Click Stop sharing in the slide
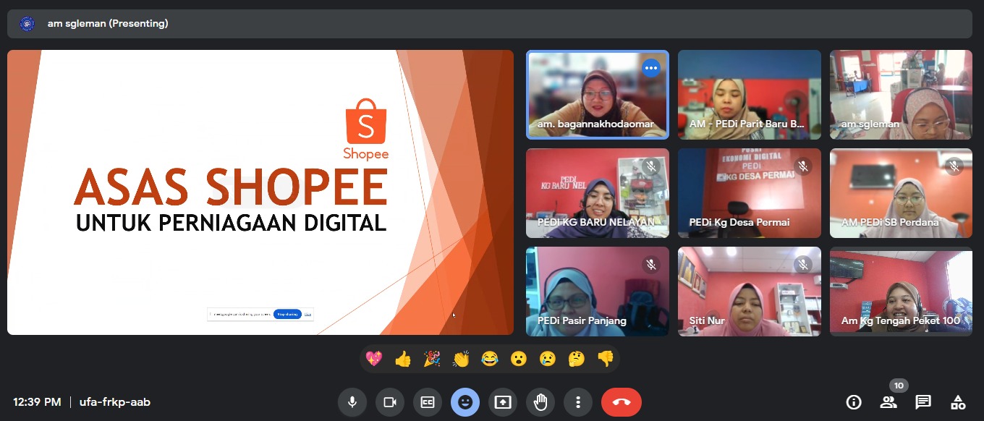 coord(287,314)
